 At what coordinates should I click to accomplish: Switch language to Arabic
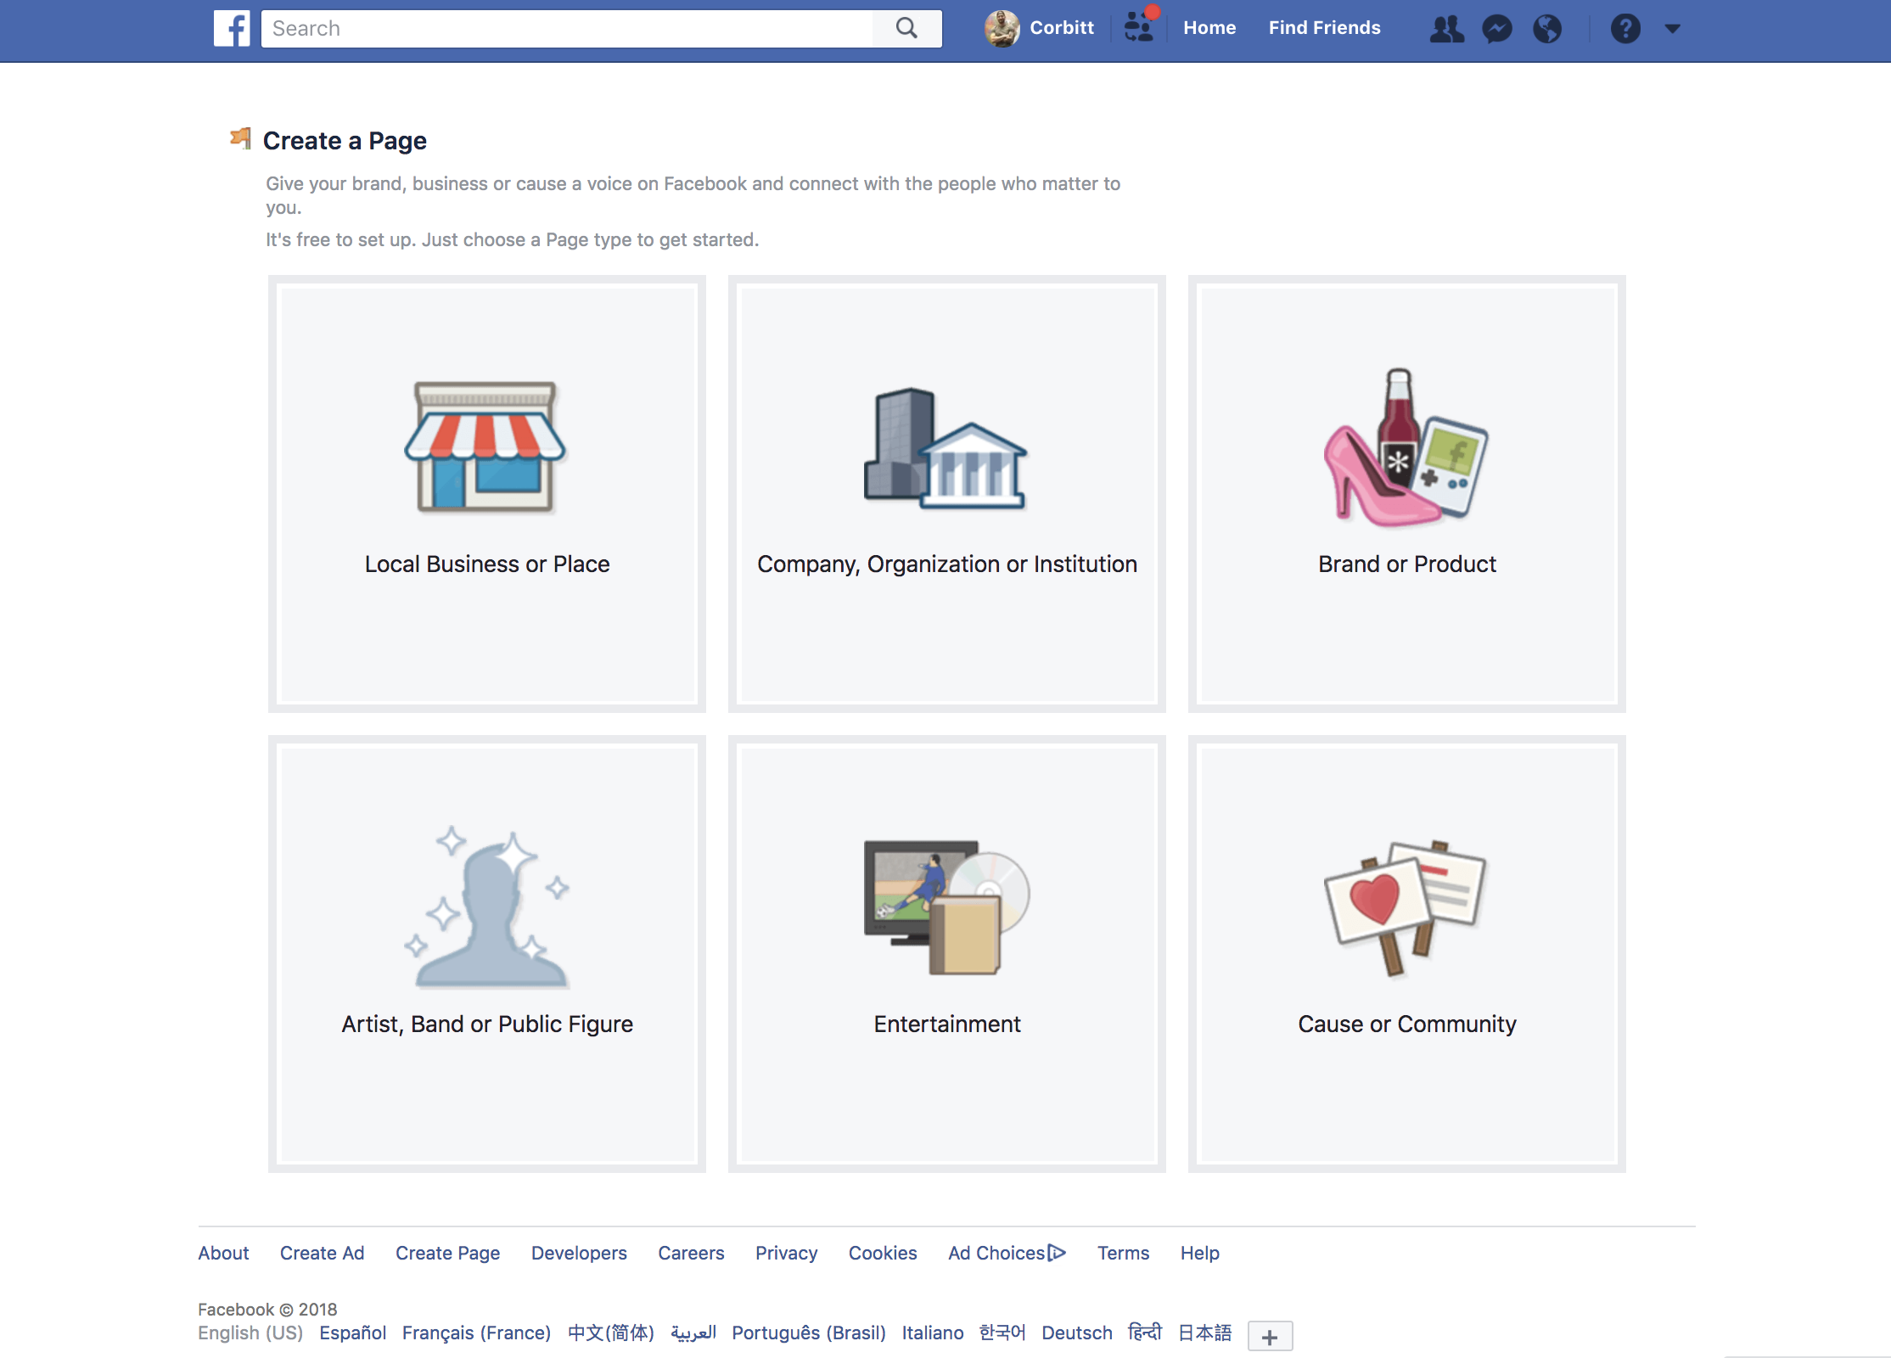click(693, 1333)
